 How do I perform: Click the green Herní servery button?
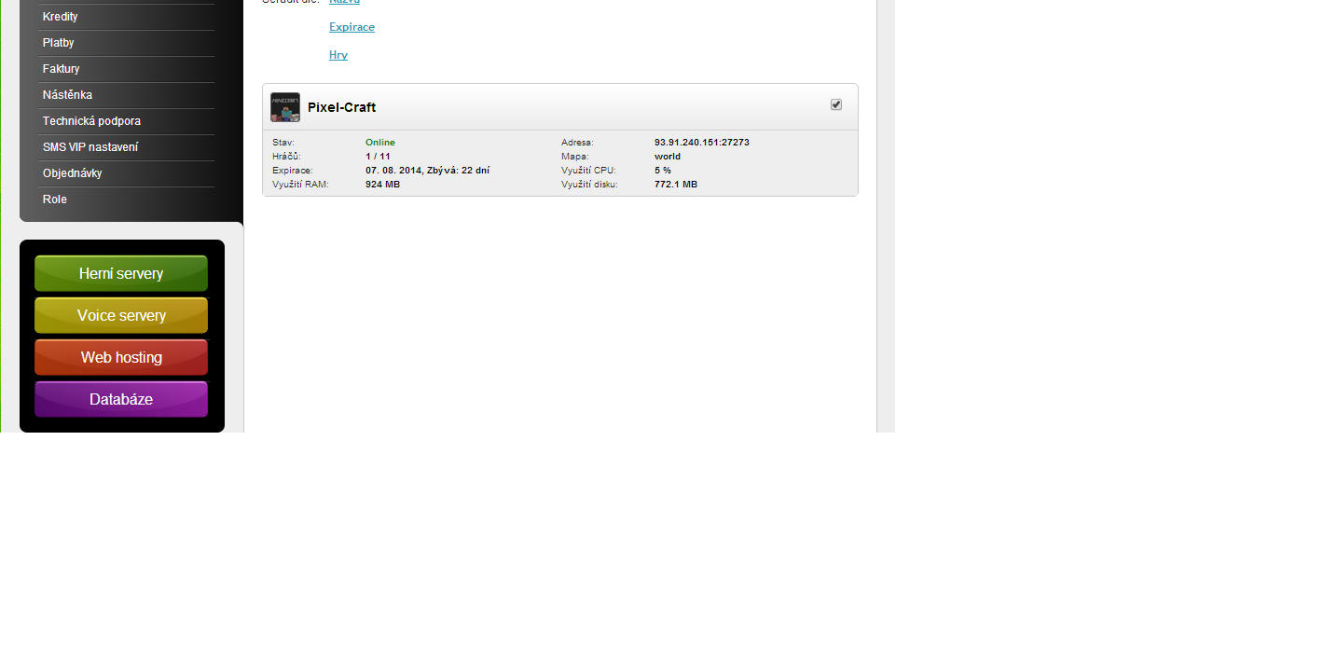120,273
